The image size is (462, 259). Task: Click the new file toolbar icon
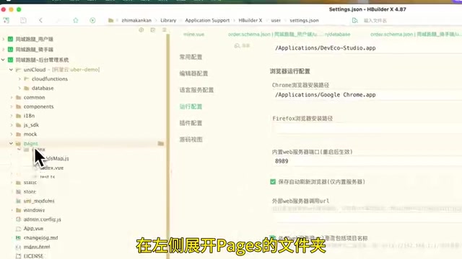pyautogui.click(x=6, y=20)
